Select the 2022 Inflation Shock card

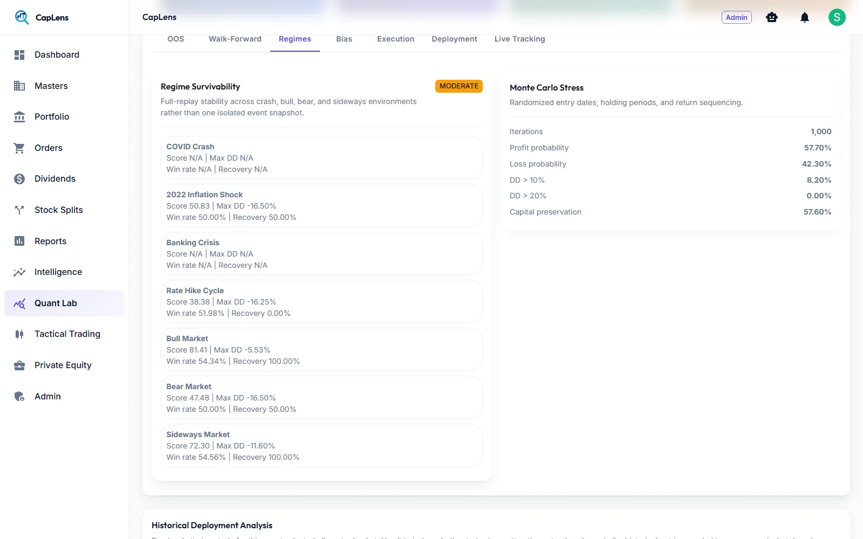[321, 205]
